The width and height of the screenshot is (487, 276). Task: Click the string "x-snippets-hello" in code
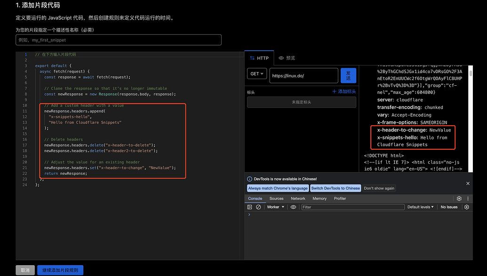pyautogui.click(x=70, y=116)
